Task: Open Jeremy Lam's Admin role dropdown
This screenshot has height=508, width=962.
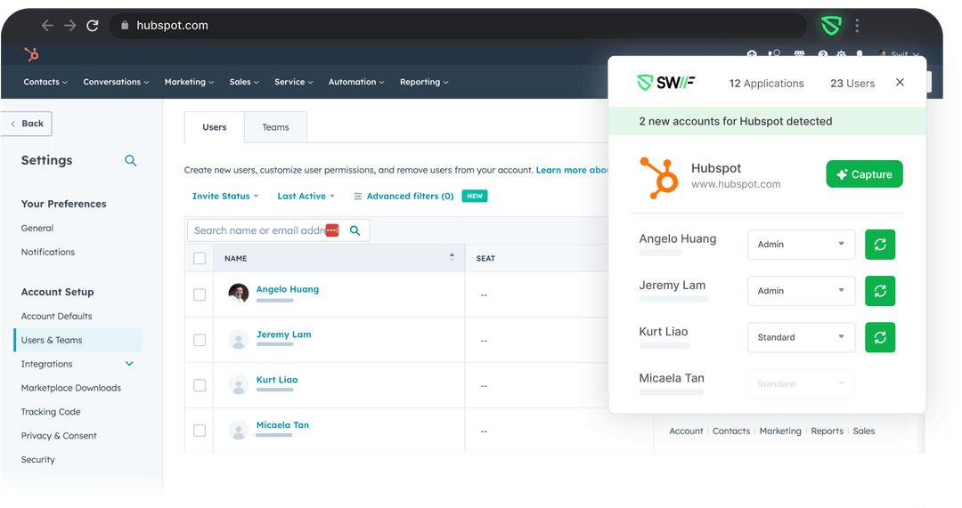Action: click(802, 291)
